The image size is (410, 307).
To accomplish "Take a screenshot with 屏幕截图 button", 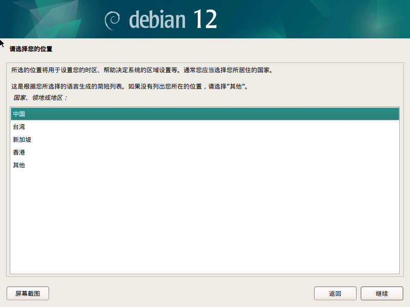I will coord(28,293).
